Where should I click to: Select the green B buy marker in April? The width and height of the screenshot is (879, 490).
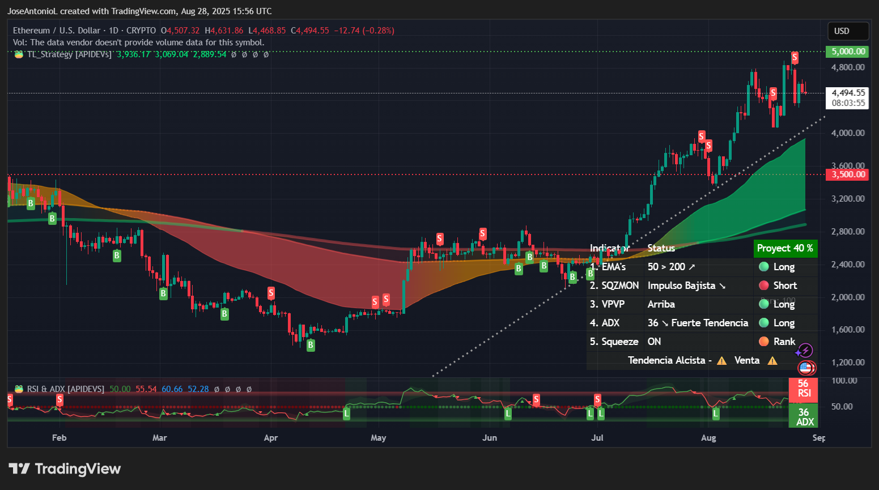[x=310, y=344]
